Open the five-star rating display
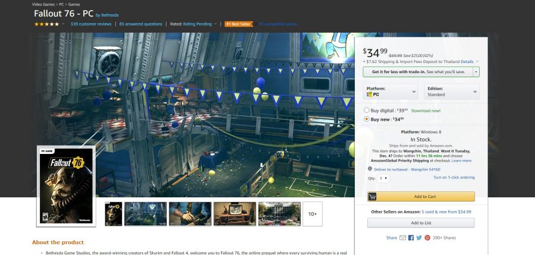Screen dimensions: 535x255 (46, 24)
